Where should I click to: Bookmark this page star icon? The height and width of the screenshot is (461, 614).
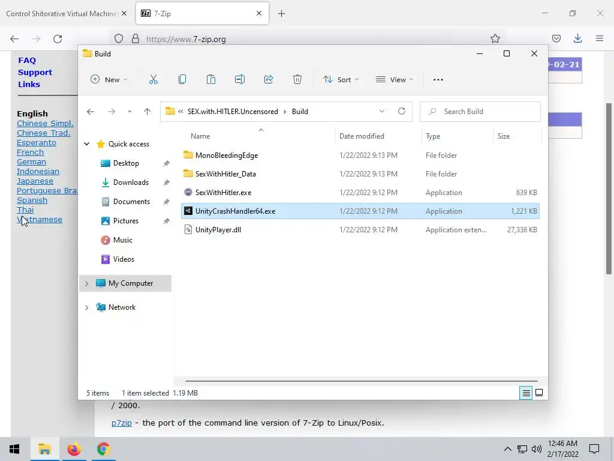(x=495, y=38)
